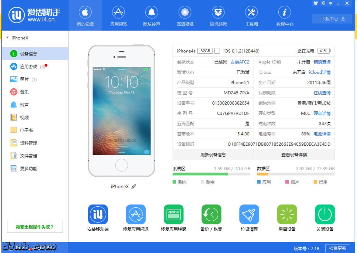Click the 刷新设备信息 button
The image size is (357, 253).
[x=213, y=155]
